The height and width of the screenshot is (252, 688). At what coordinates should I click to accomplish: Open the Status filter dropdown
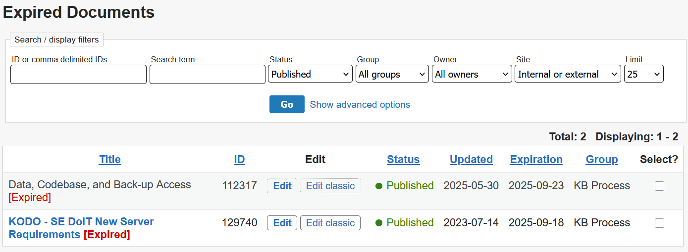[310, 74]
